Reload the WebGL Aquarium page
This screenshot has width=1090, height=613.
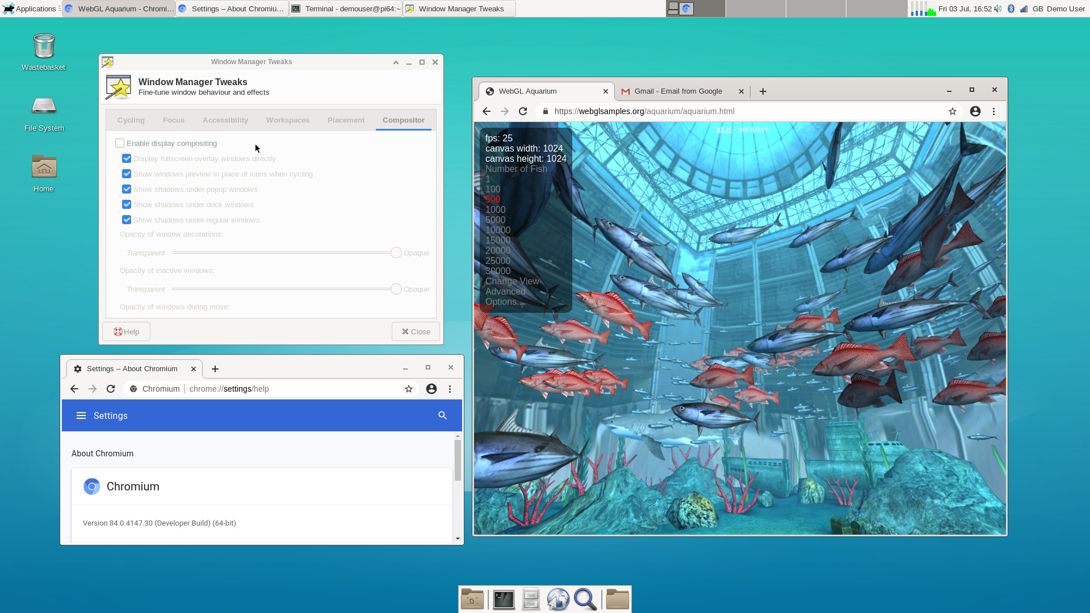[523, 111]
